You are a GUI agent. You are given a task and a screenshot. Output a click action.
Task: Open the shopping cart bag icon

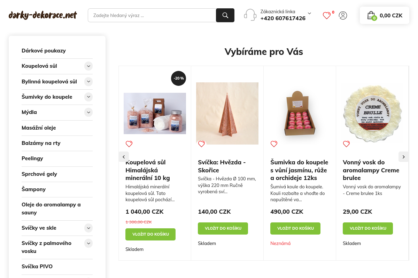371,15
